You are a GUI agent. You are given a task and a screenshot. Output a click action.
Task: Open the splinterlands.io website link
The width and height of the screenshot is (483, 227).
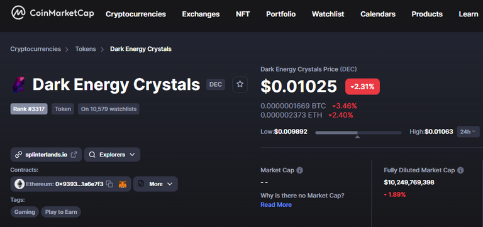tap(46, 155)
